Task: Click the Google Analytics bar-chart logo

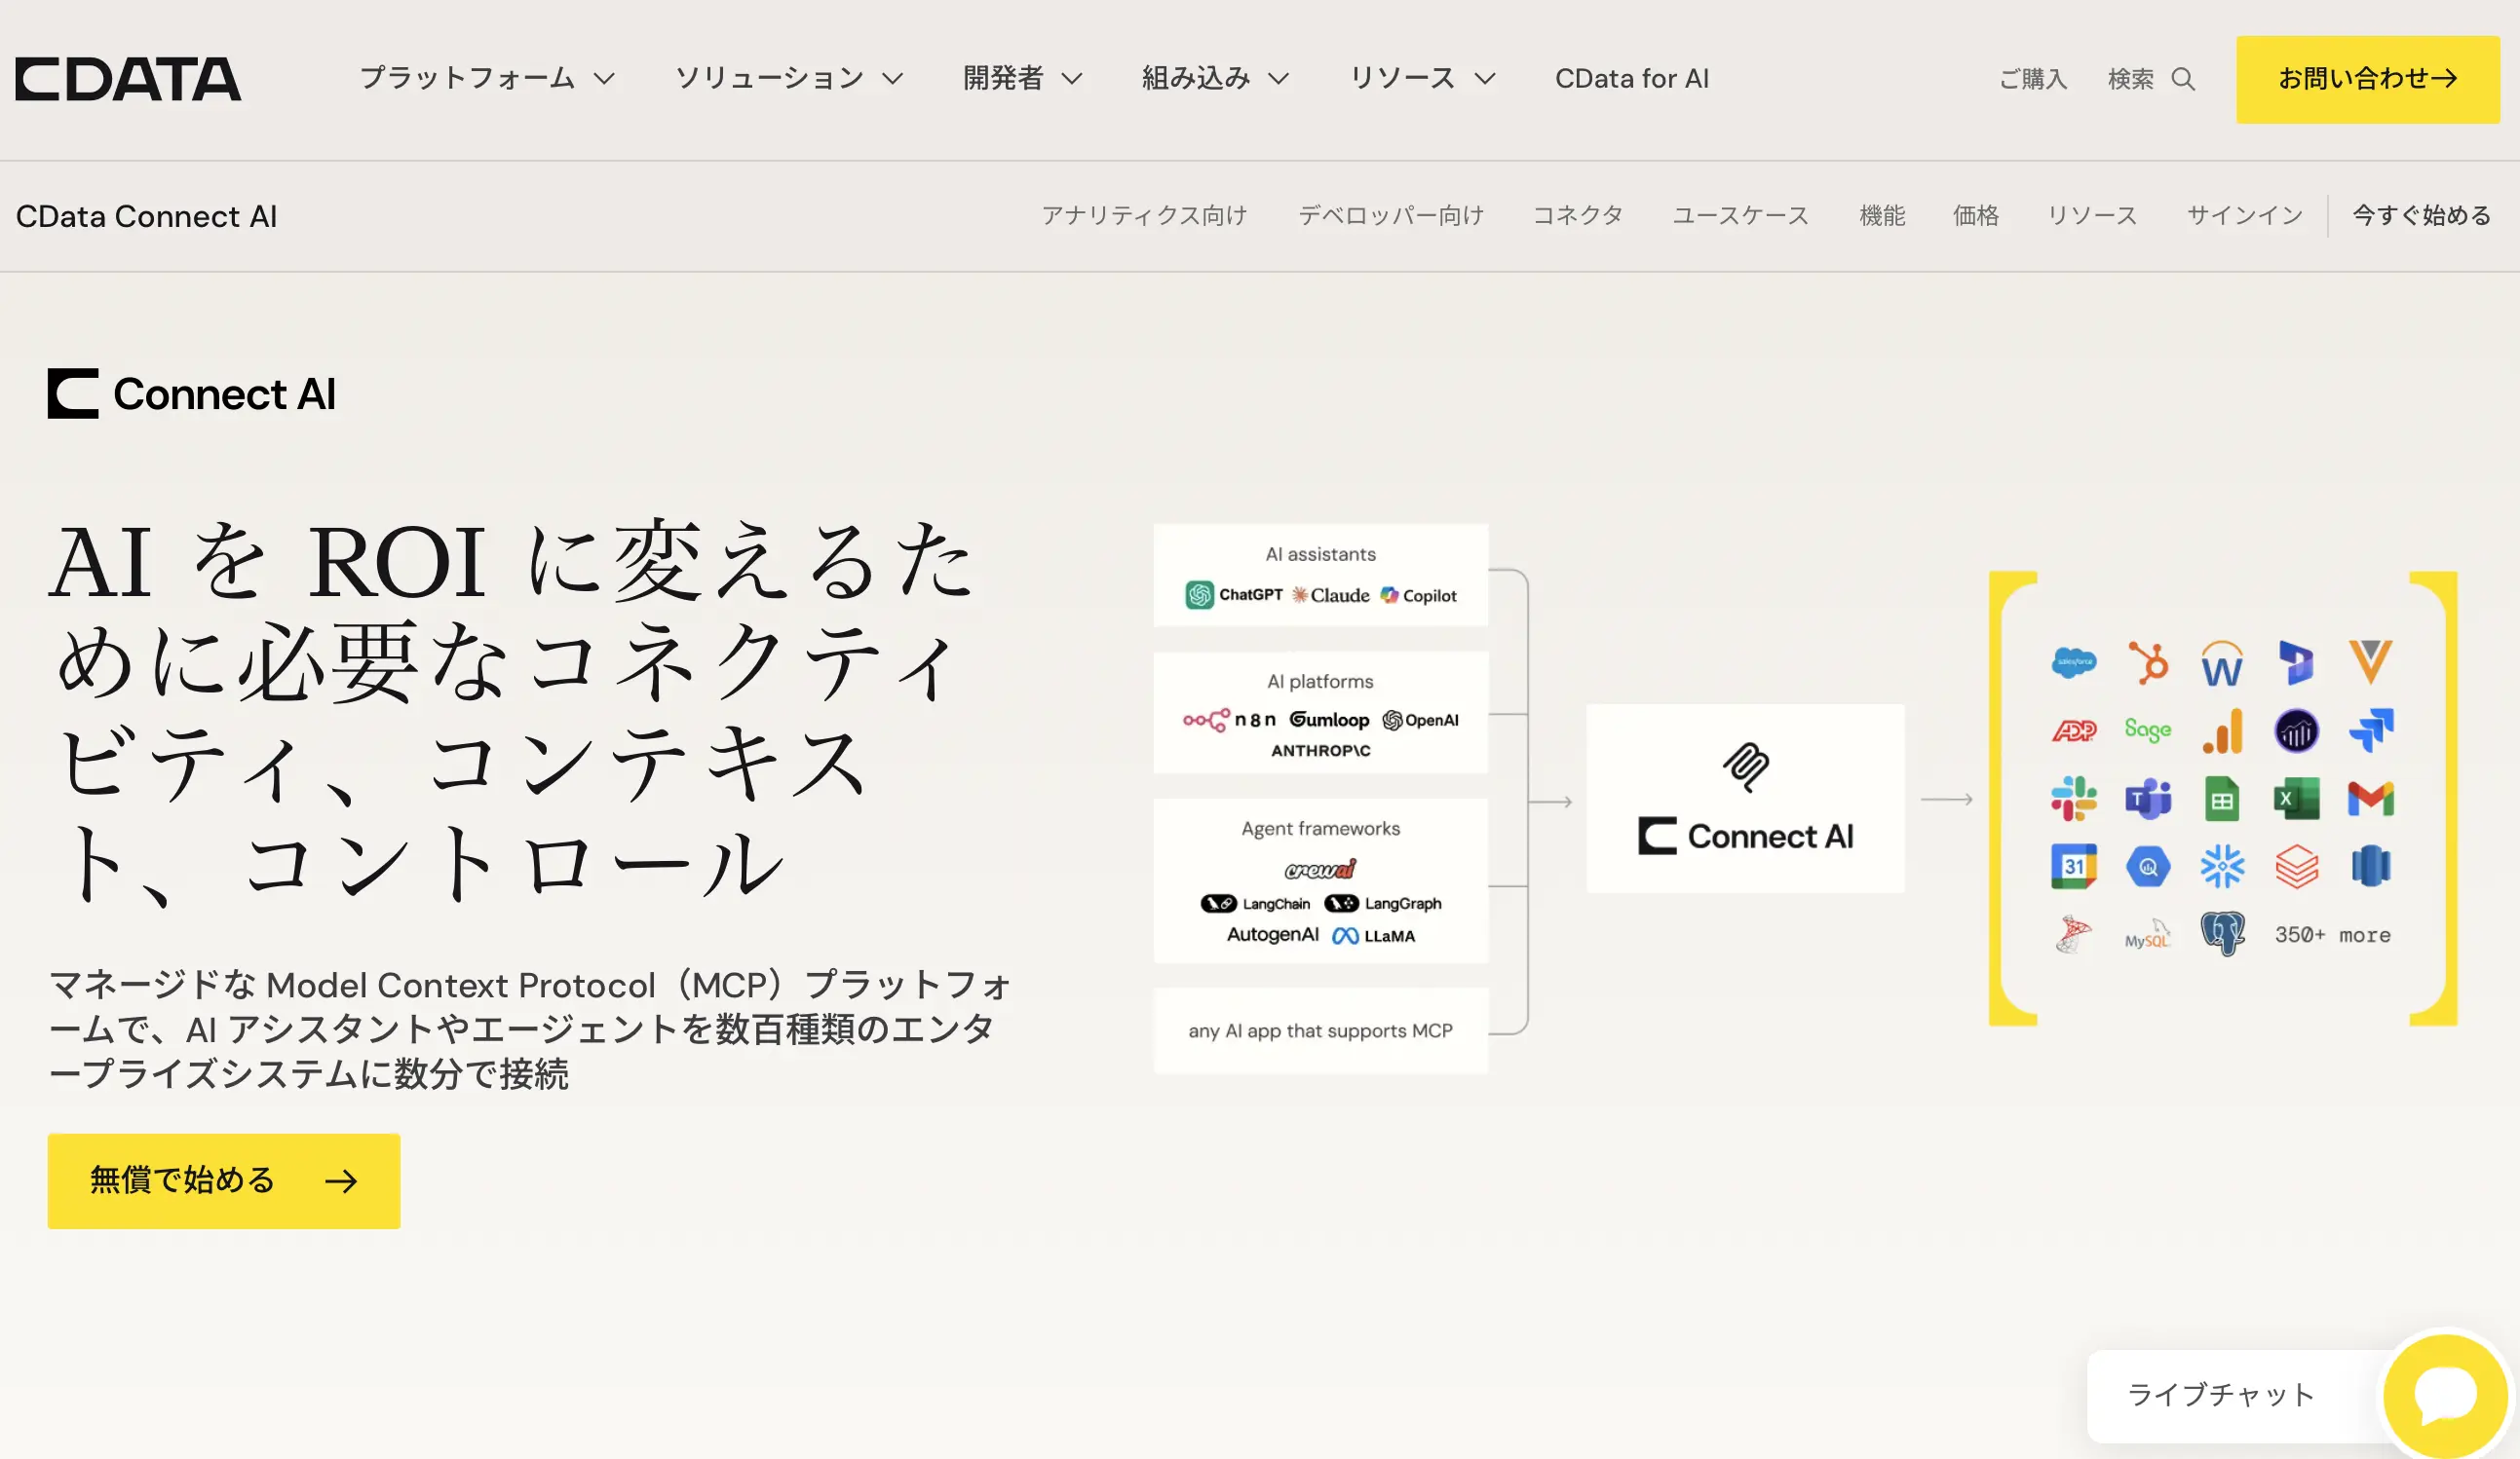Action: click(2222, 730)
